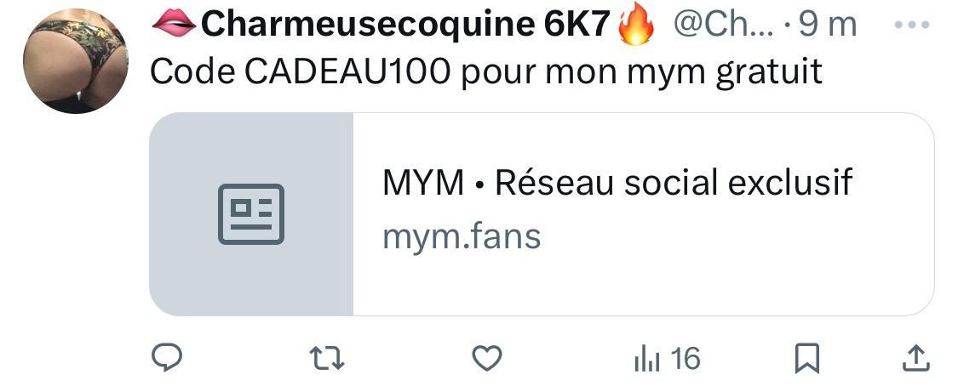Click the Charmeusecoquine 6K7 display name
Image resolution: width=958 pixels, height=386 pixels.
click(405, 25)
